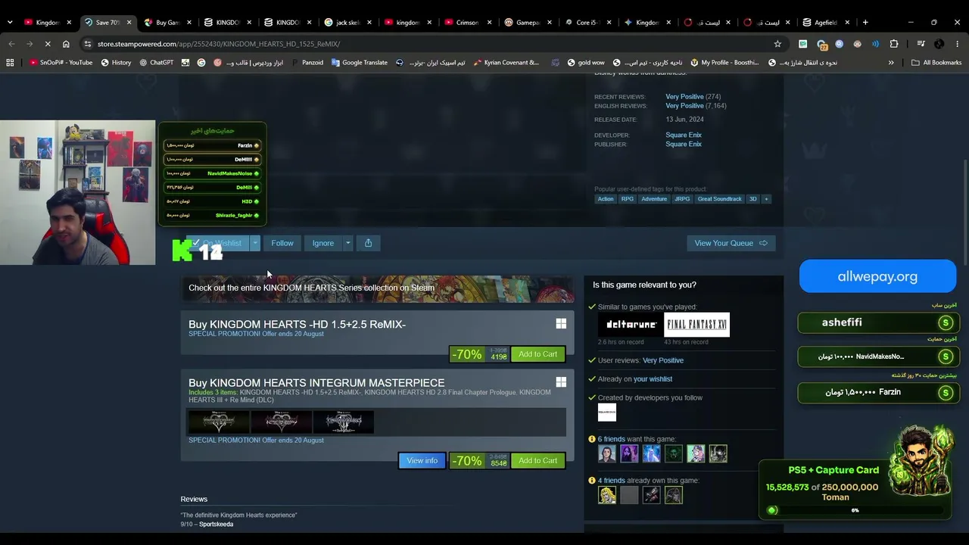969x545 pixels.
Task: Click the Sportskeeda review source
Action: tap(216, 525)
